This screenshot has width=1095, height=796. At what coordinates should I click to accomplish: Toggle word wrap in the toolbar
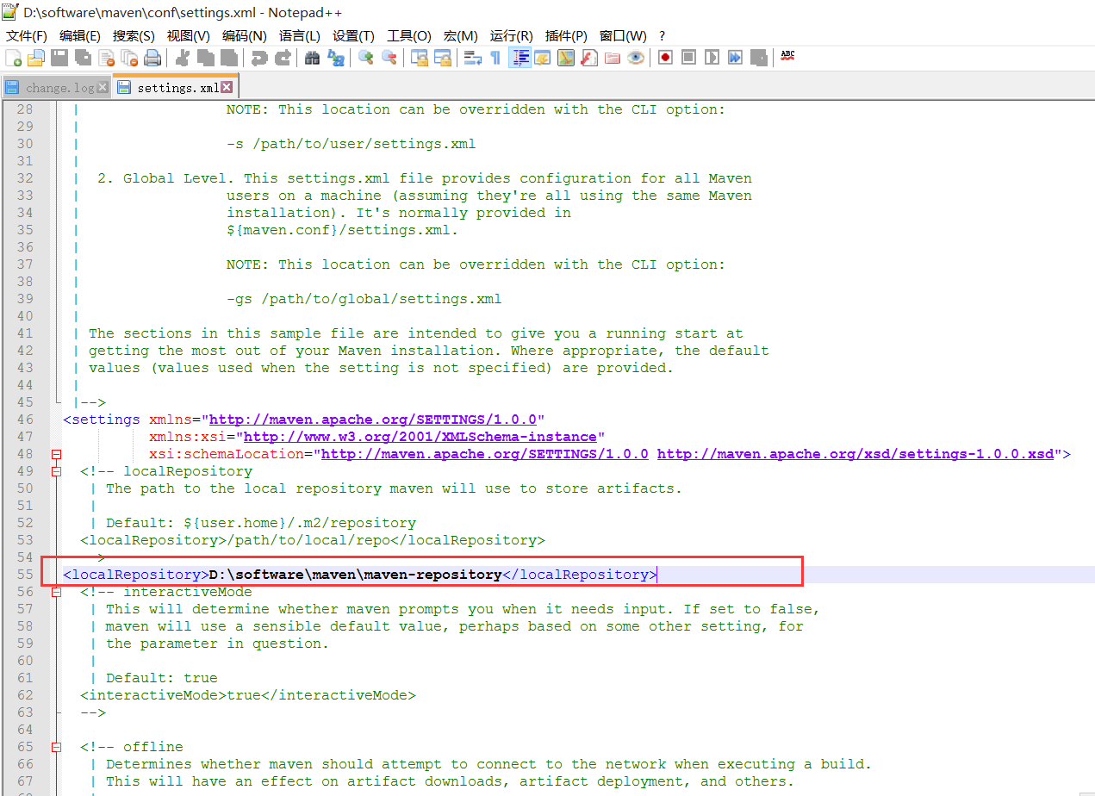pos(472,58)
